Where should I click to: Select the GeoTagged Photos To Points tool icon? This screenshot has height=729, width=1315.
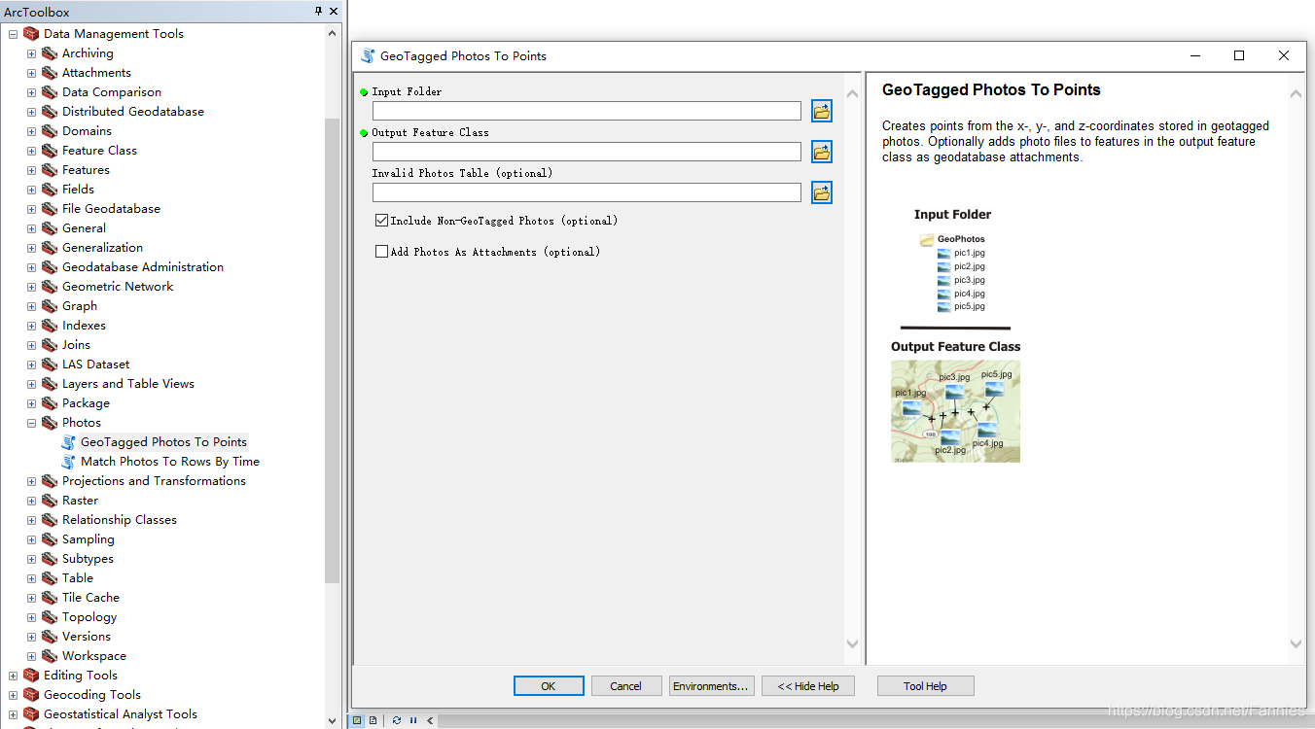[68, 442]
